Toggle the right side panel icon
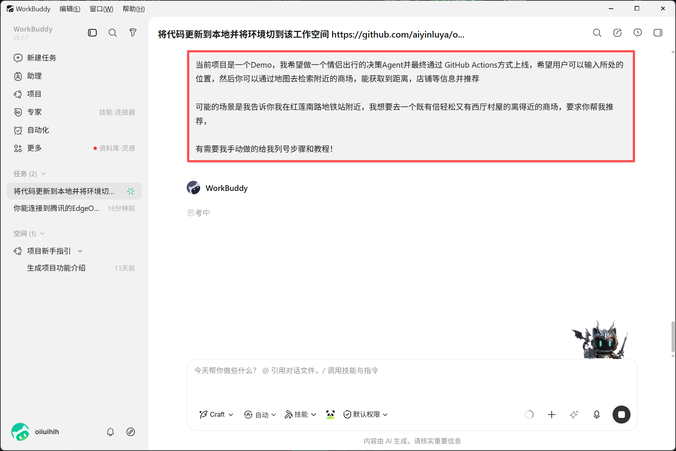The height and width of the screenshot is (451, 676). (x=658, y=33)
